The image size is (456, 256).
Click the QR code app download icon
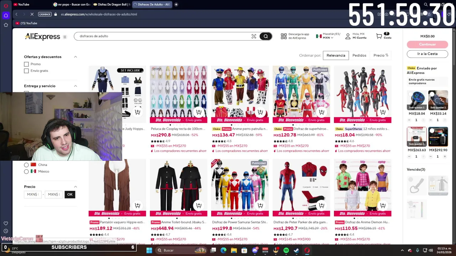click(284, 36)
